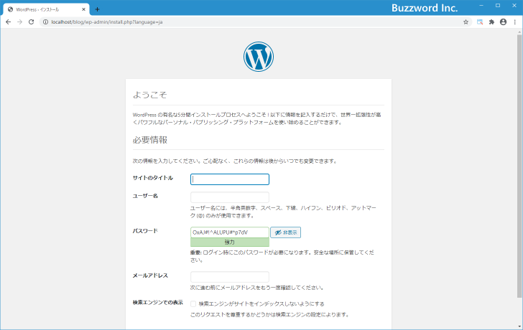Image resolution: width=523 pixels, height=330 pixels.
Task: Toggle password visibility with 非表示 button
Action: coord(285,232)
